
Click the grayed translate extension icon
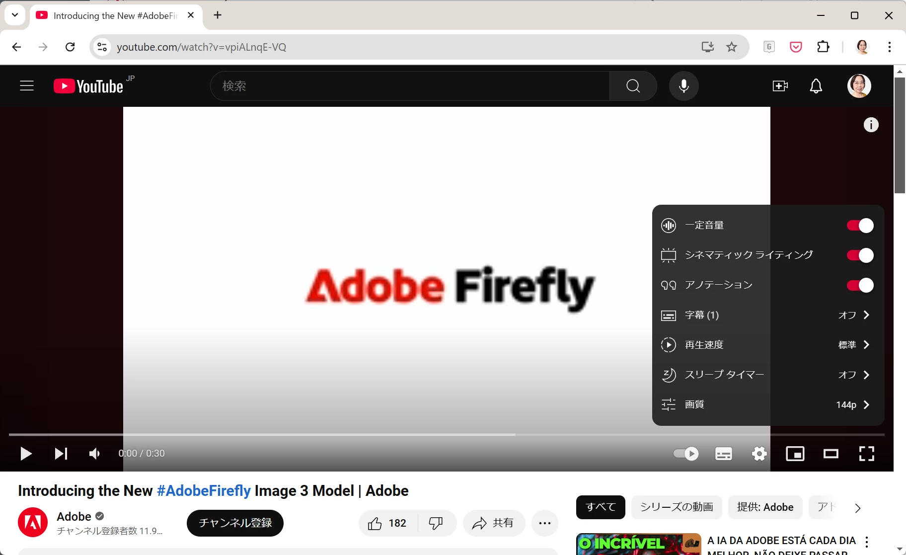(x=769, y=47)
